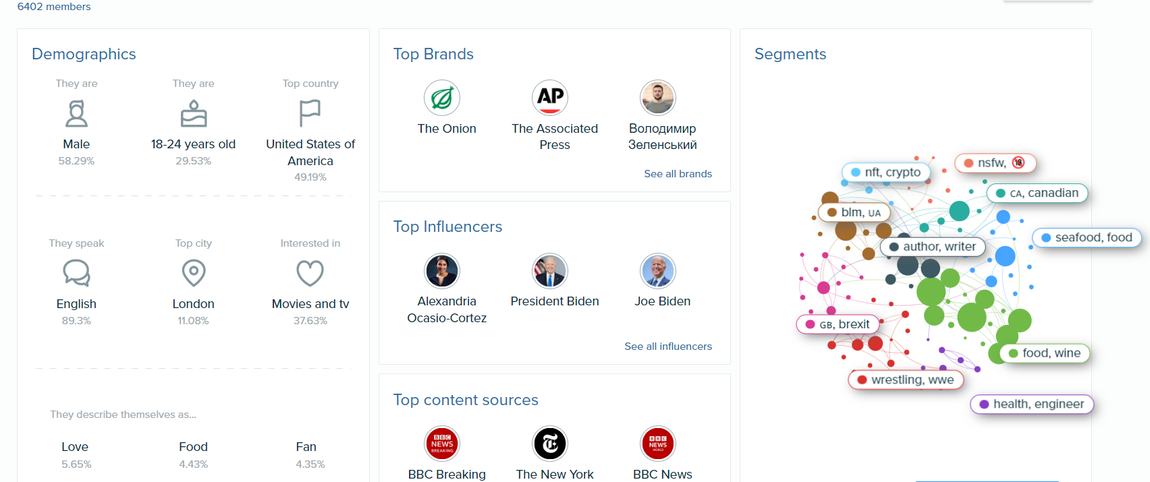Select the nft, crypto segment label

click(x=886, y=173)
